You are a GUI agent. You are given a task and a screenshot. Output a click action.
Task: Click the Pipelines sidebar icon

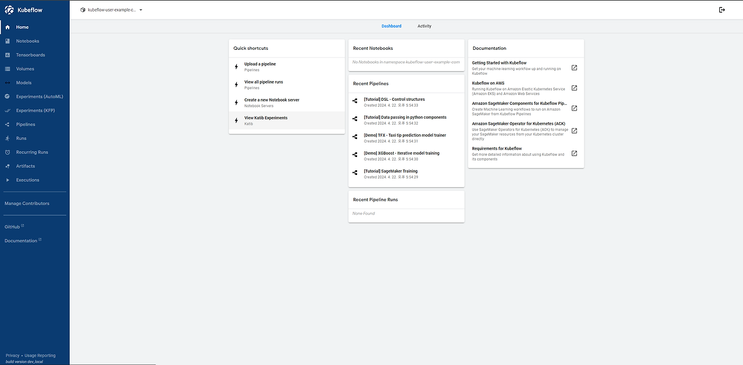click(x=7, y=125)
